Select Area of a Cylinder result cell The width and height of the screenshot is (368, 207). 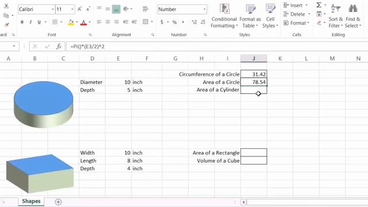(254, 90)
